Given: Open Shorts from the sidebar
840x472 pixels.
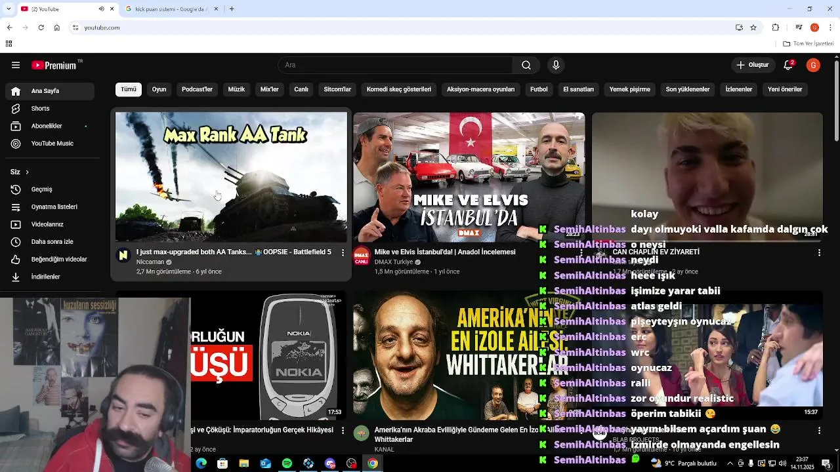Looking at the screenshot, I should 50,108.
